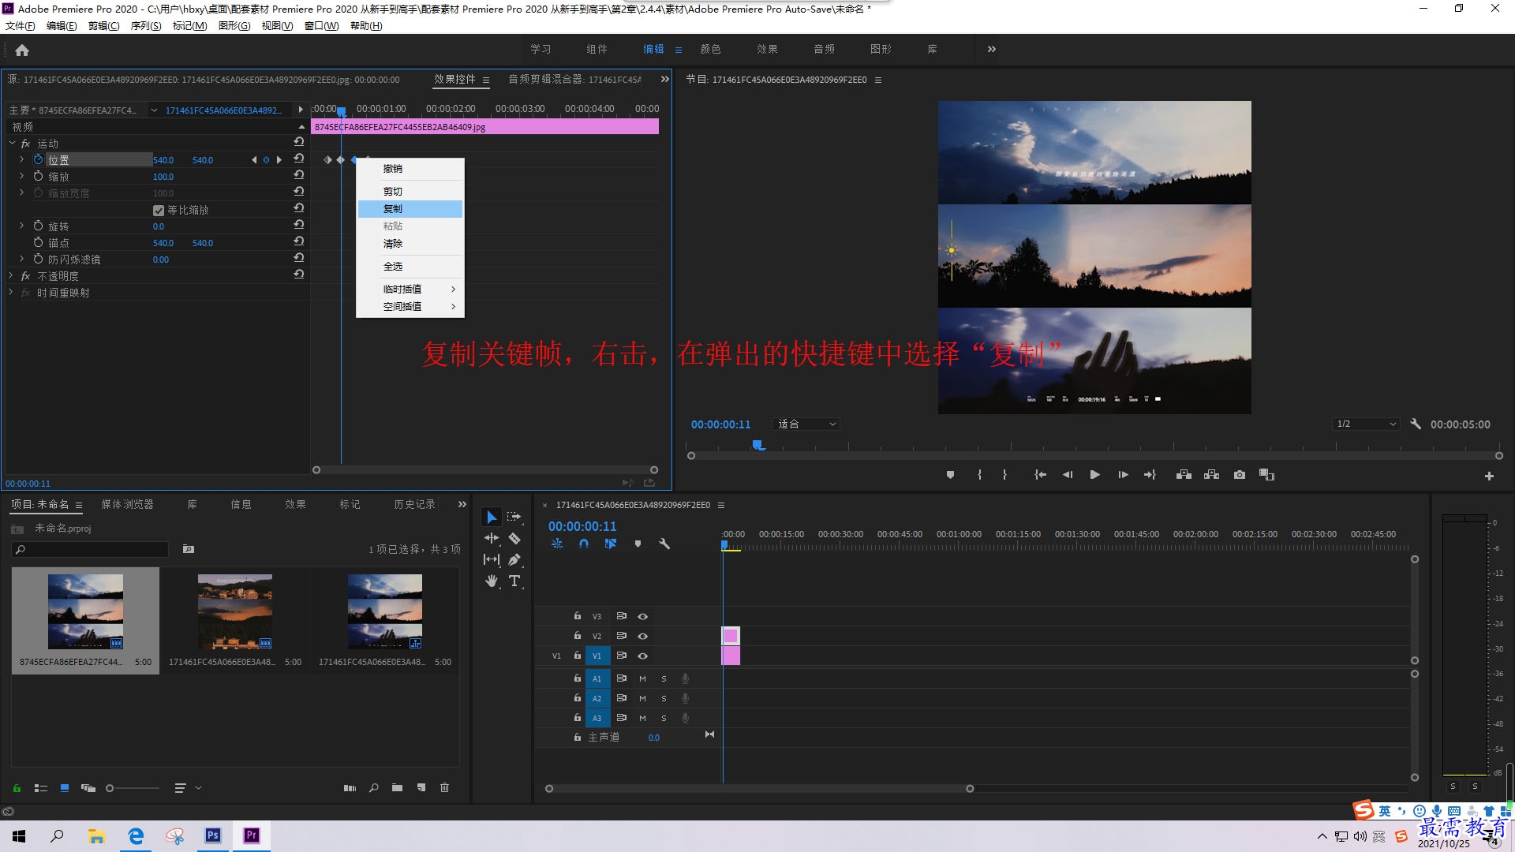Image resolution: width=1515 pixels, height=852 pixels.
Task: Click the Program Monitor settings wrench
Action: (x=1416, y=424)
